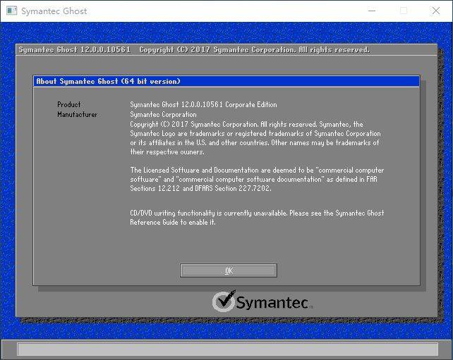This screenshot has width=453, height=360.
Task: Click the Copyright 2017 trademark paragraph
Action: [x=255, y=137]
